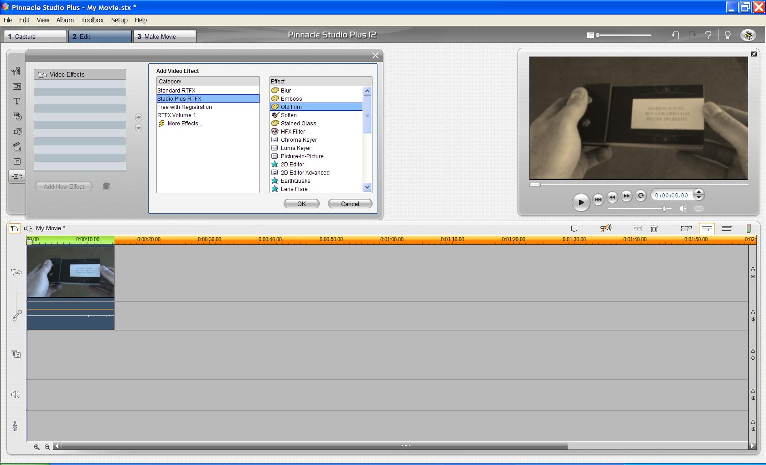This screenshot has width=766, height=465.
Task: Open help via the question mark icon
Action: pyautogui.click(x=708, y=35)
